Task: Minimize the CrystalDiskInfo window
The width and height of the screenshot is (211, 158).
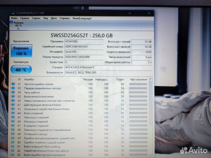Action: 130,13
